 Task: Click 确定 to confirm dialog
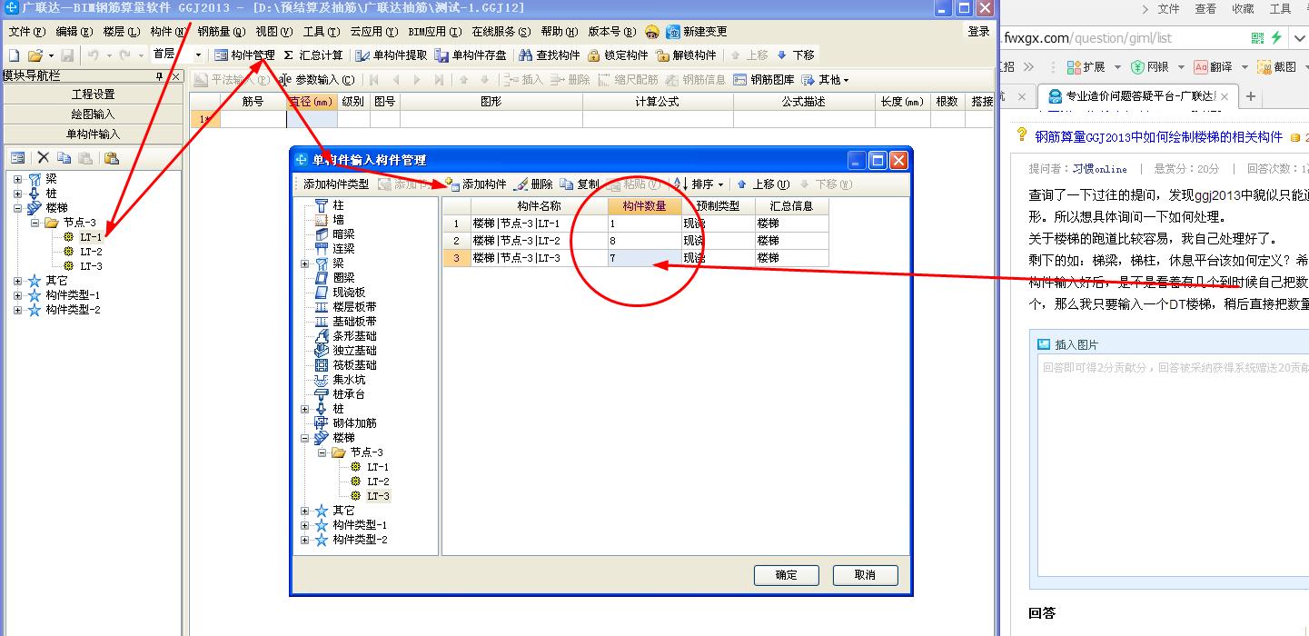(785, 575)
